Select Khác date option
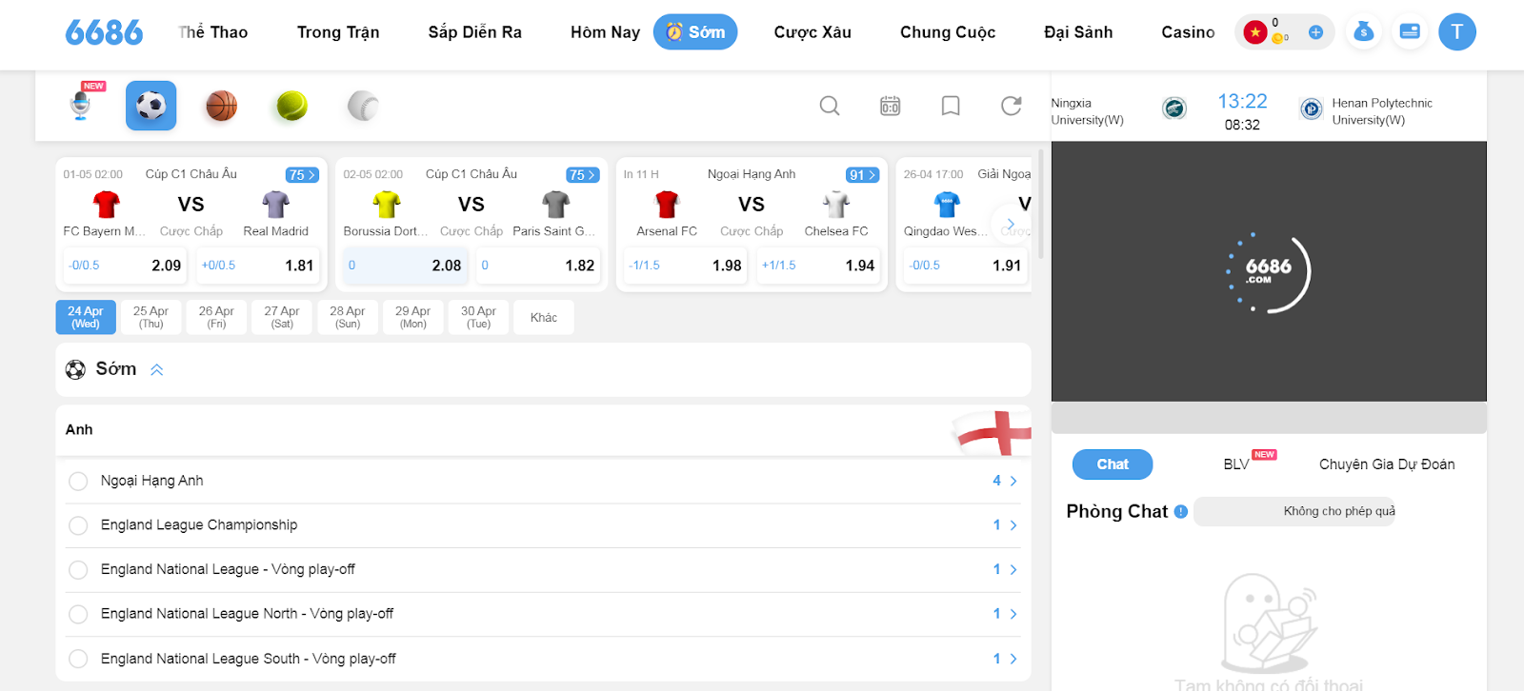Viewport: 1524px width, 691px height. (544, 317)
